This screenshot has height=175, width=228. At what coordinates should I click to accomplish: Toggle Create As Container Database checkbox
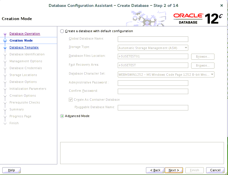[71, 100]
